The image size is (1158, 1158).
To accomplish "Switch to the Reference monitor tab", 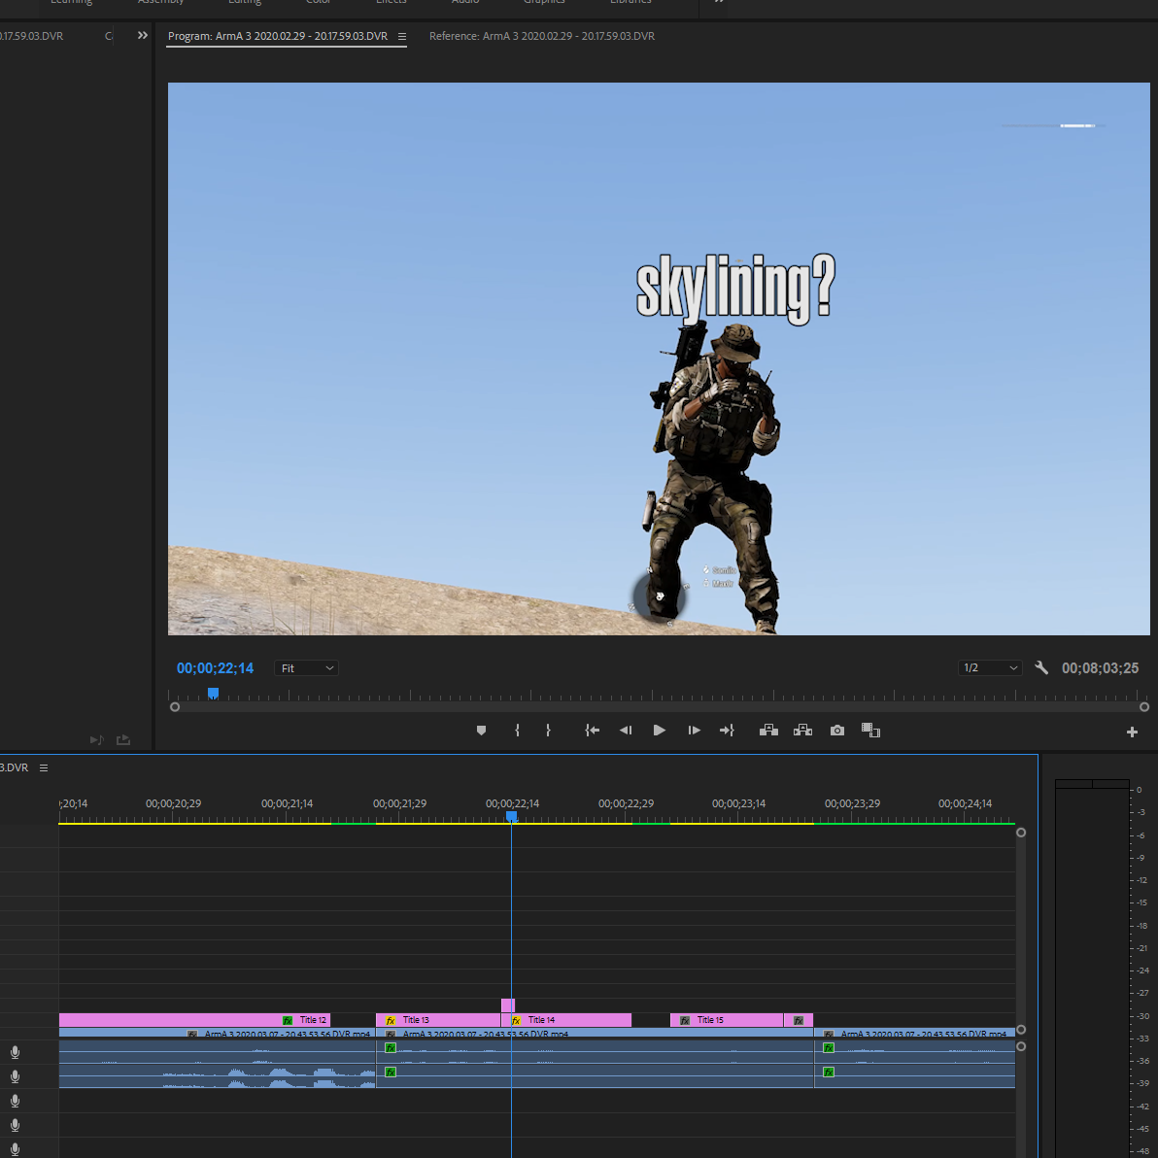I will 541,36.
